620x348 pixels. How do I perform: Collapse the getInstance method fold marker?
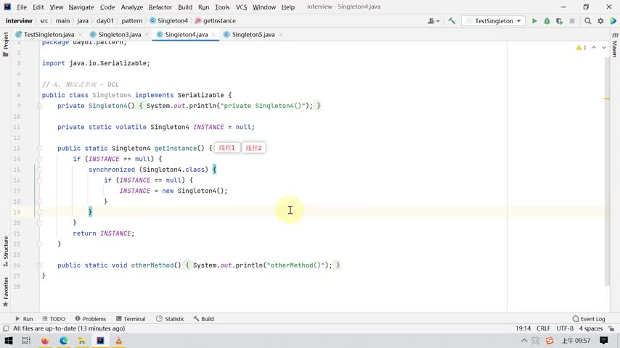pyautogui.click(x=39, y=149)
